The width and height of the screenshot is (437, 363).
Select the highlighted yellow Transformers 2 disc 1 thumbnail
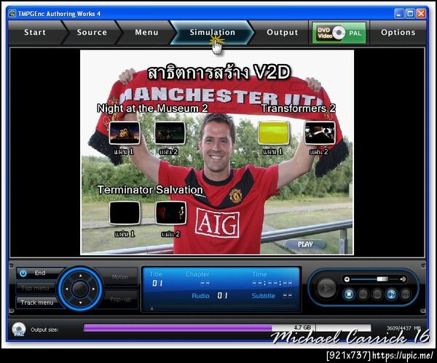point(274,133)
